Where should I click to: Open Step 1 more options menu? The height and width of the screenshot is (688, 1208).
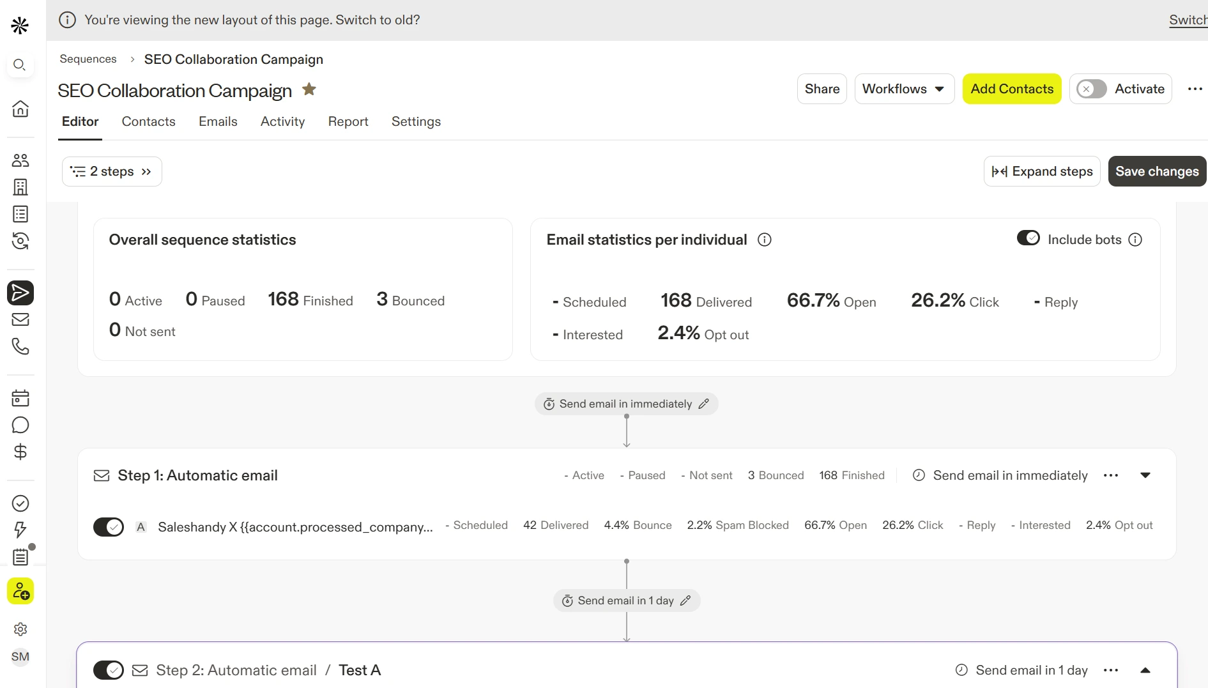point(1111,475)
